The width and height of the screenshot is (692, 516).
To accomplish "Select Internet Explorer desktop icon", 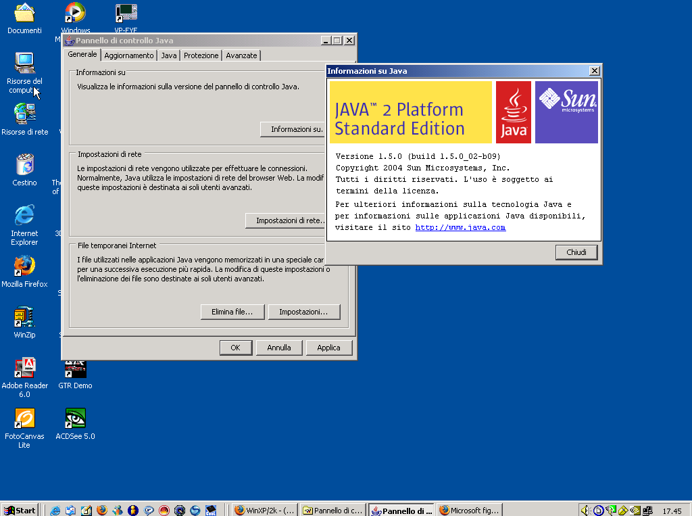I will [x=25, y=225].
